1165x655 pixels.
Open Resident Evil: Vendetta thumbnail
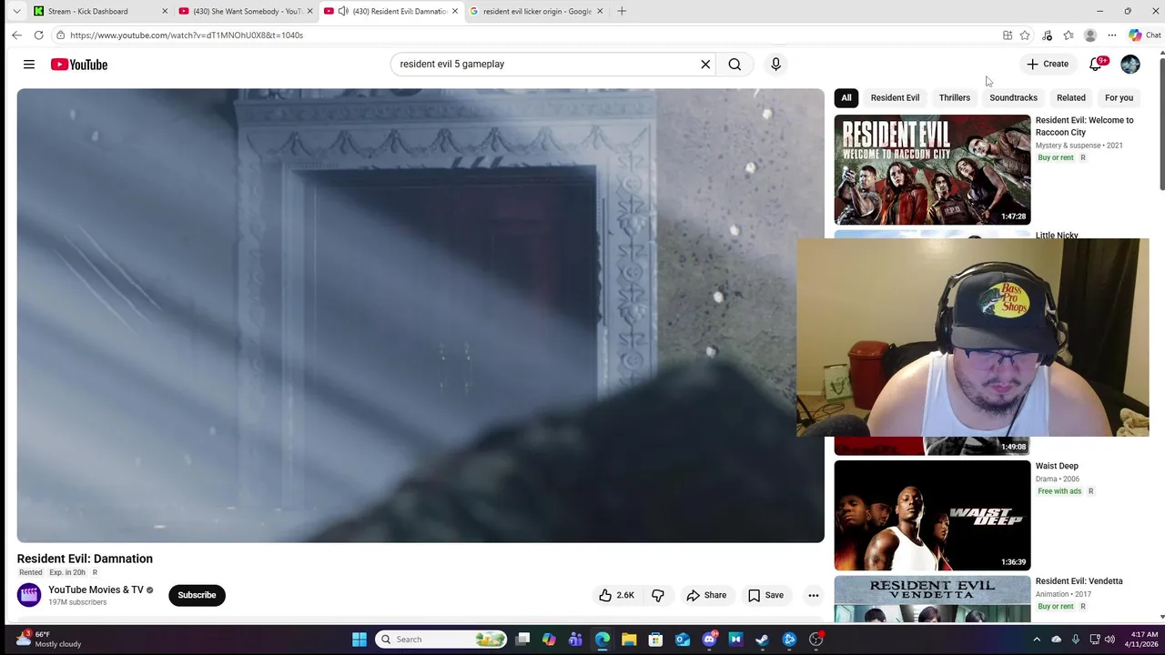932,600
